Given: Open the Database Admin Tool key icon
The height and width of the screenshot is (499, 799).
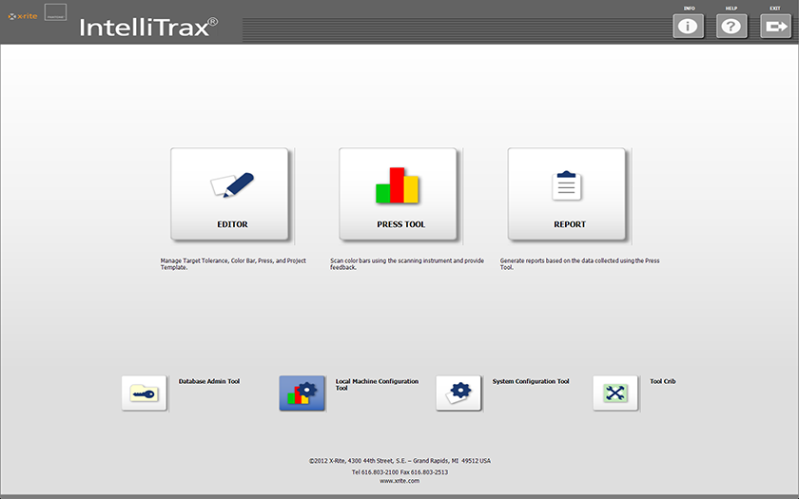Looking at the screenshot, I should pyautogui.click(x=145, y=393).
